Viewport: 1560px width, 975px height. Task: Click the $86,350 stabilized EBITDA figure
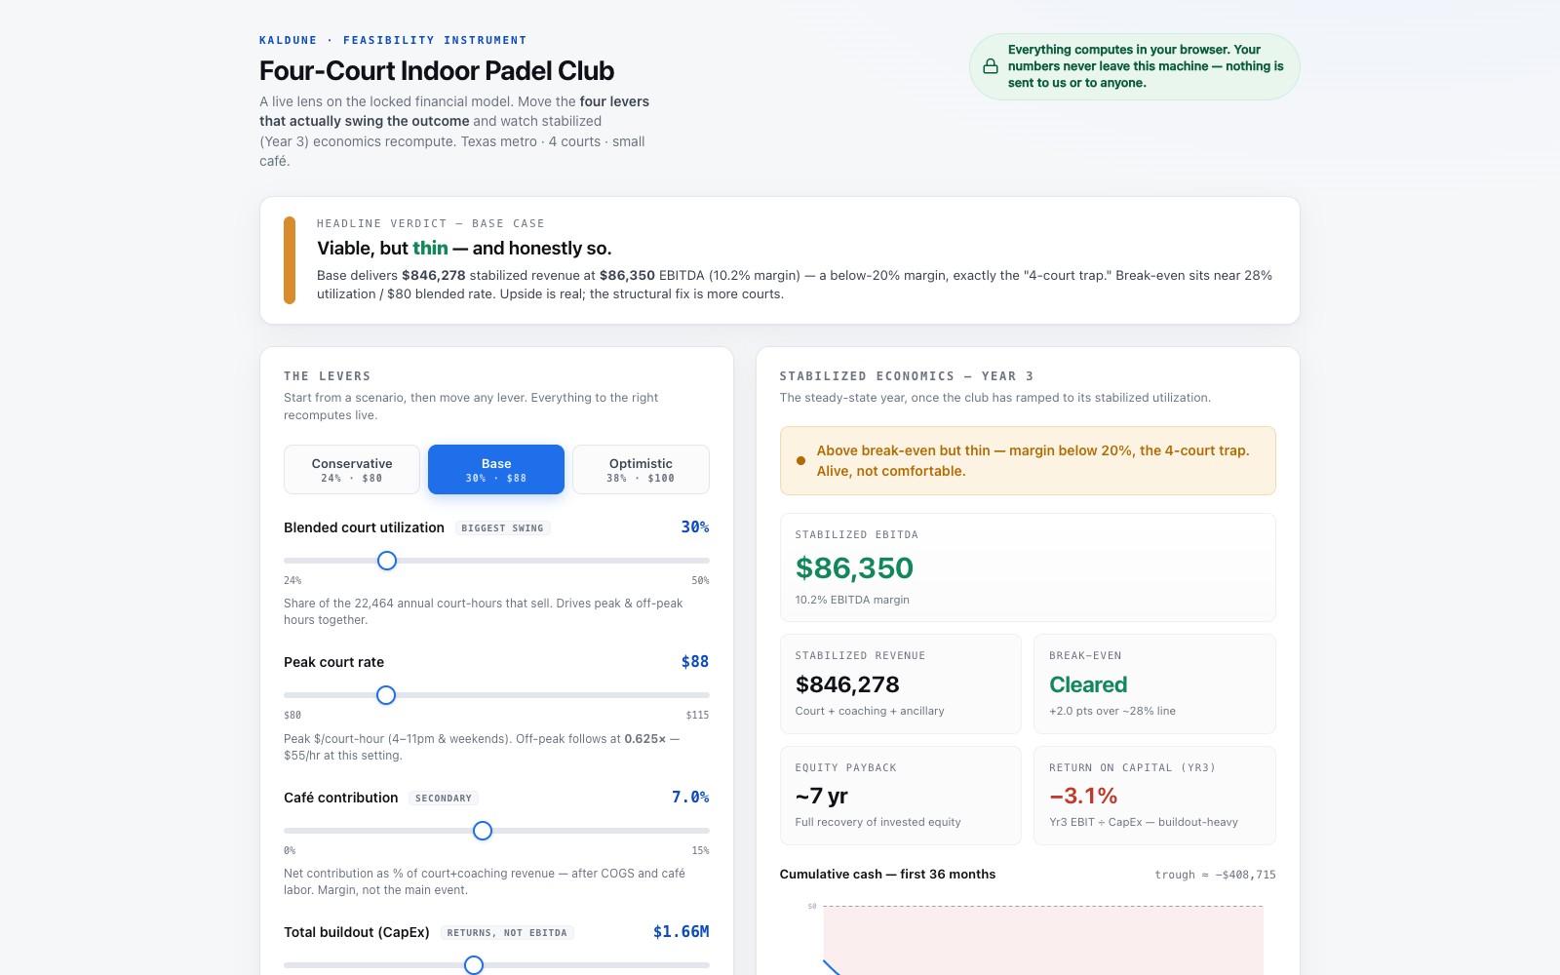(x=854, y=567)
